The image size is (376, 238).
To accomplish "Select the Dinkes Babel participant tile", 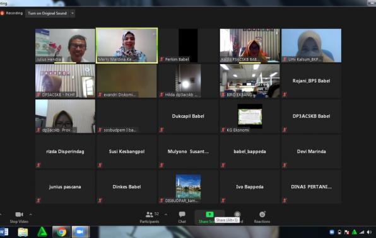I will [x=127, y=187].
